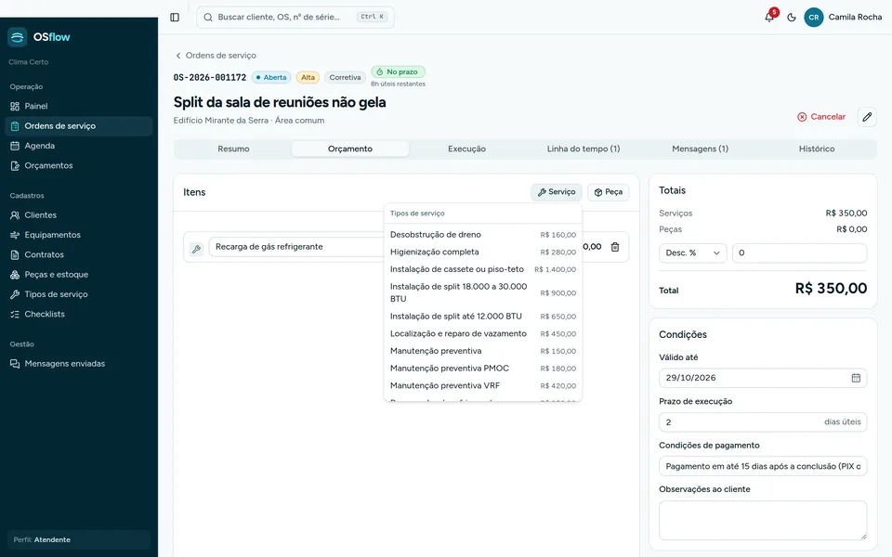Click the Alta priority badge

pyautogui.click(x=308, y=77)
